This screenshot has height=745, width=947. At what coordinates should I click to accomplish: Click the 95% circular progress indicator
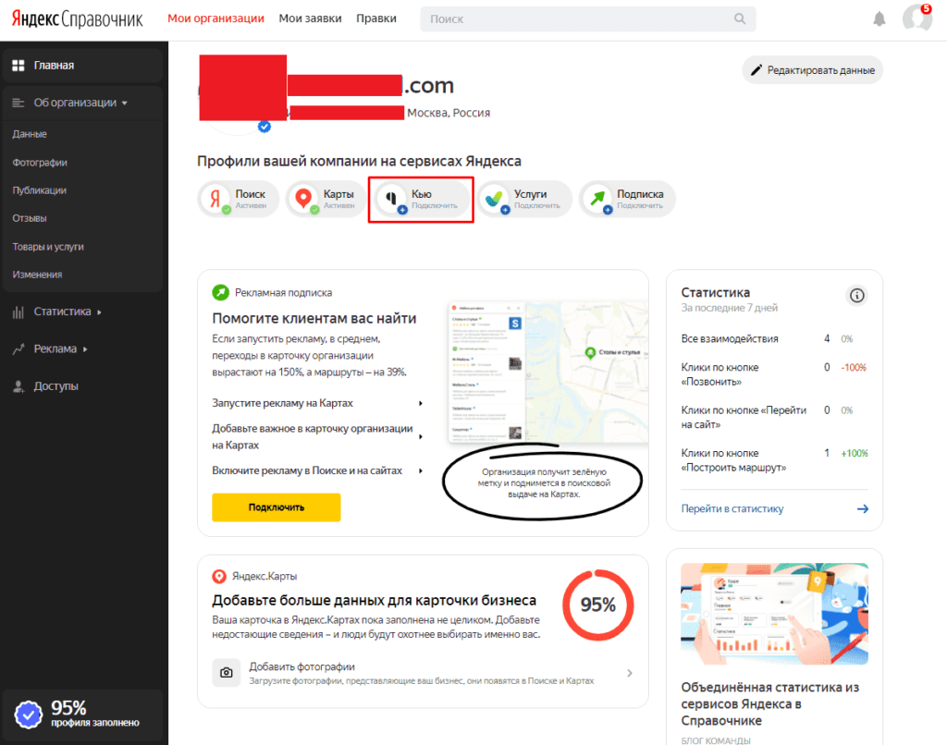598,605
